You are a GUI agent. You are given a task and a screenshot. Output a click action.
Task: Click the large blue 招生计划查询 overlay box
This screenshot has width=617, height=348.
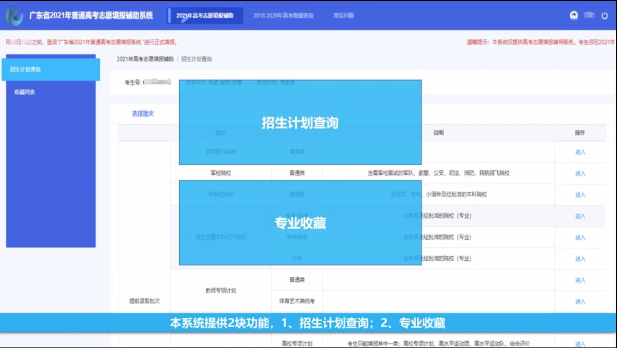click(300, 122)
